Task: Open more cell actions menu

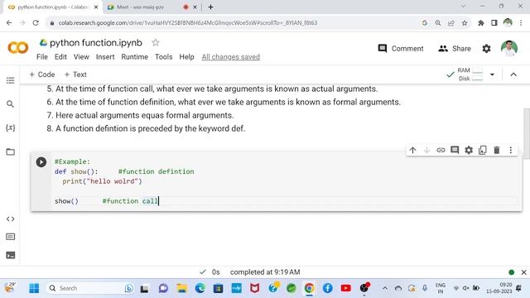Action: (511, 150)
